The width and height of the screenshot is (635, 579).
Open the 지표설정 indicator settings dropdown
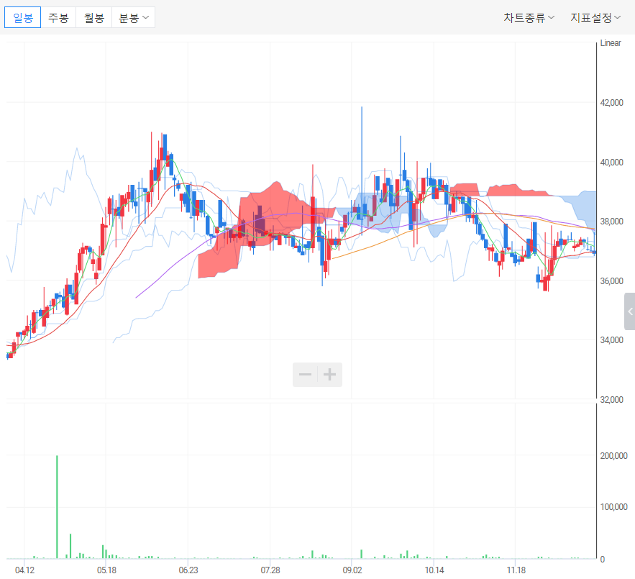pyautogui.click(x=595, y=17)
